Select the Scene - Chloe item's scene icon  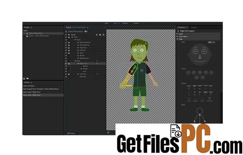[x=27, y=36]
